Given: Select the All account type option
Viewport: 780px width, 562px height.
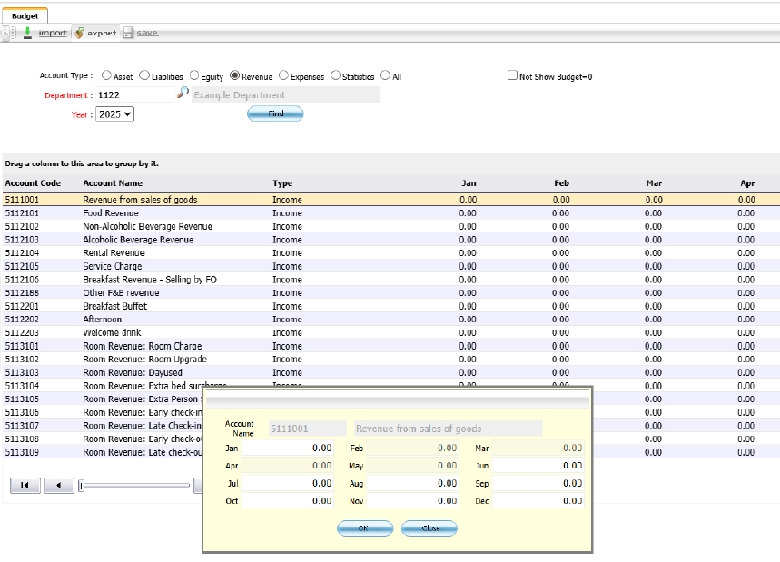Looking at the screenshot, I should (385, 76).
